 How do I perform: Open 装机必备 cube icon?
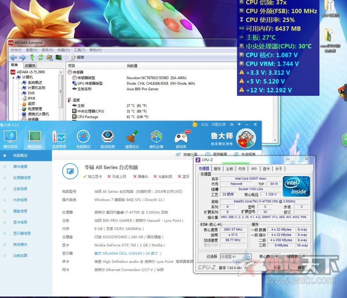click(x=156, y=139)
